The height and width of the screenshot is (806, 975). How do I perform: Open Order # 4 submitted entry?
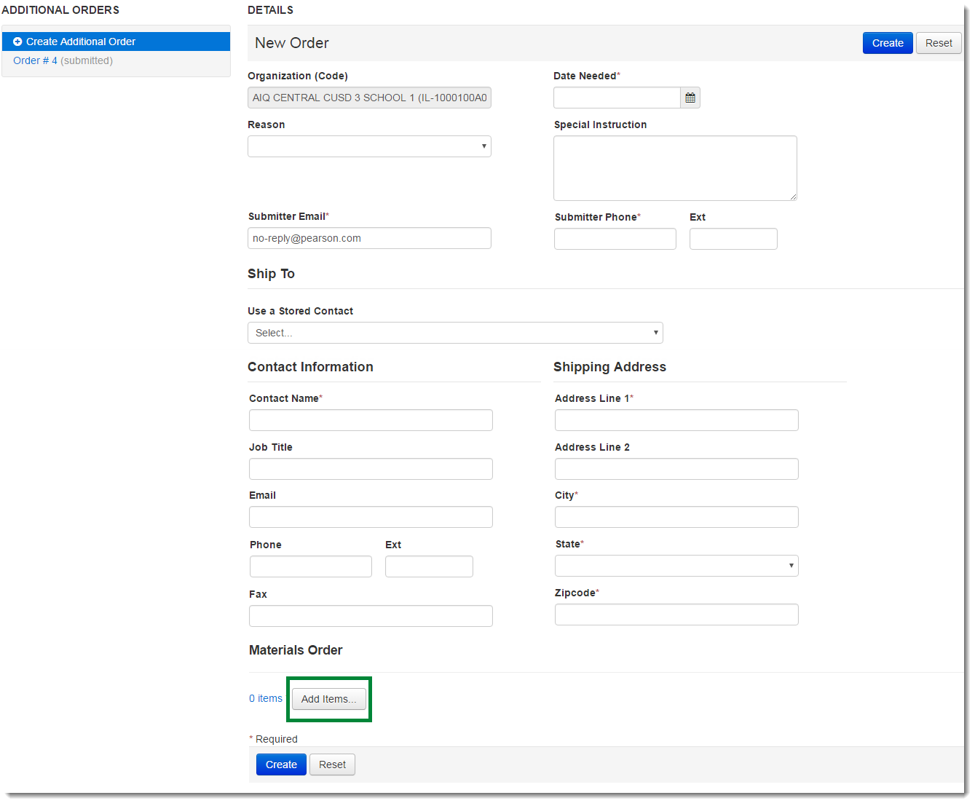35,60
